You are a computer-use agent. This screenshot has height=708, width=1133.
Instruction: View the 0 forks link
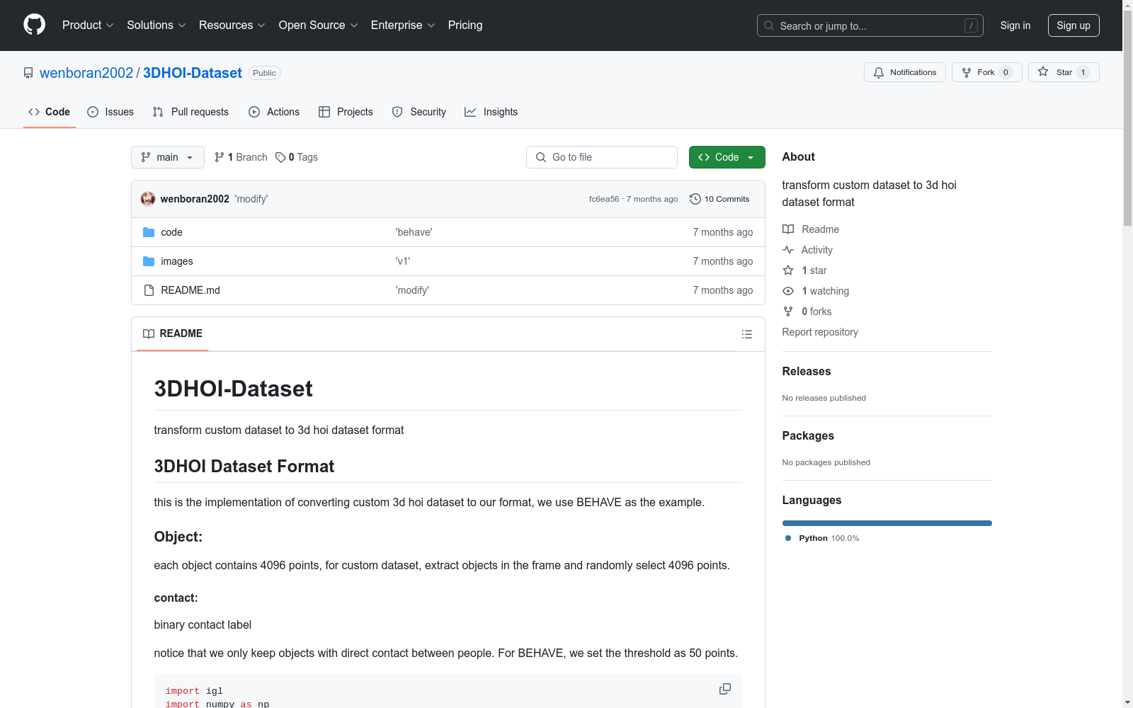pyautogui.click(x=807, y=312)
